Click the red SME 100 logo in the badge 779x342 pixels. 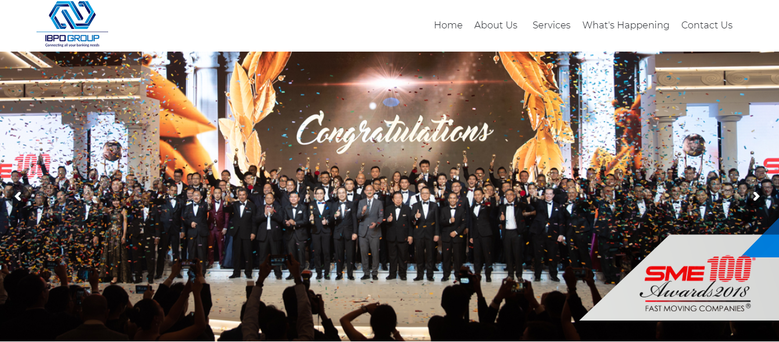(698, 270)
